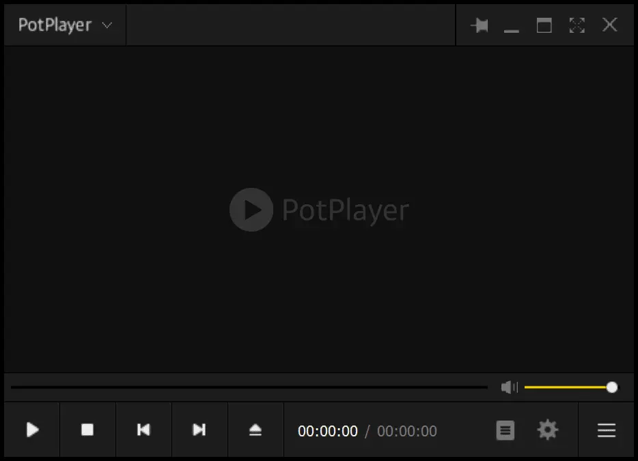The image size is (638, 461).
Task: Skip to the next track
Action: tap(199, 430)
